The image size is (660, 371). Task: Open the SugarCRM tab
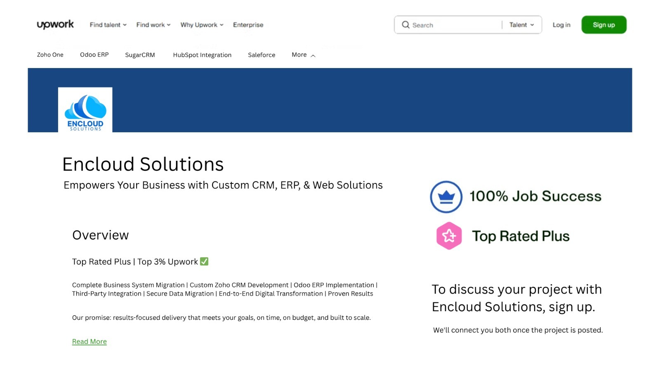(140, 55)
